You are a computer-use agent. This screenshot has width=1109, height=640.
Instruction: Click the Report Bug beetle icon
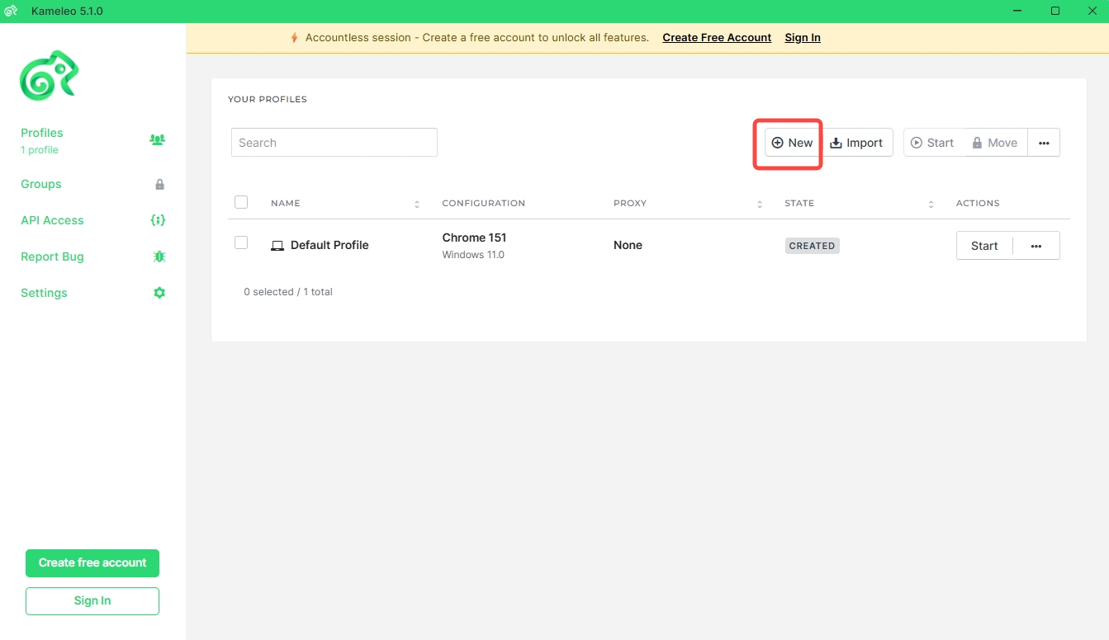tap(159, 256)
